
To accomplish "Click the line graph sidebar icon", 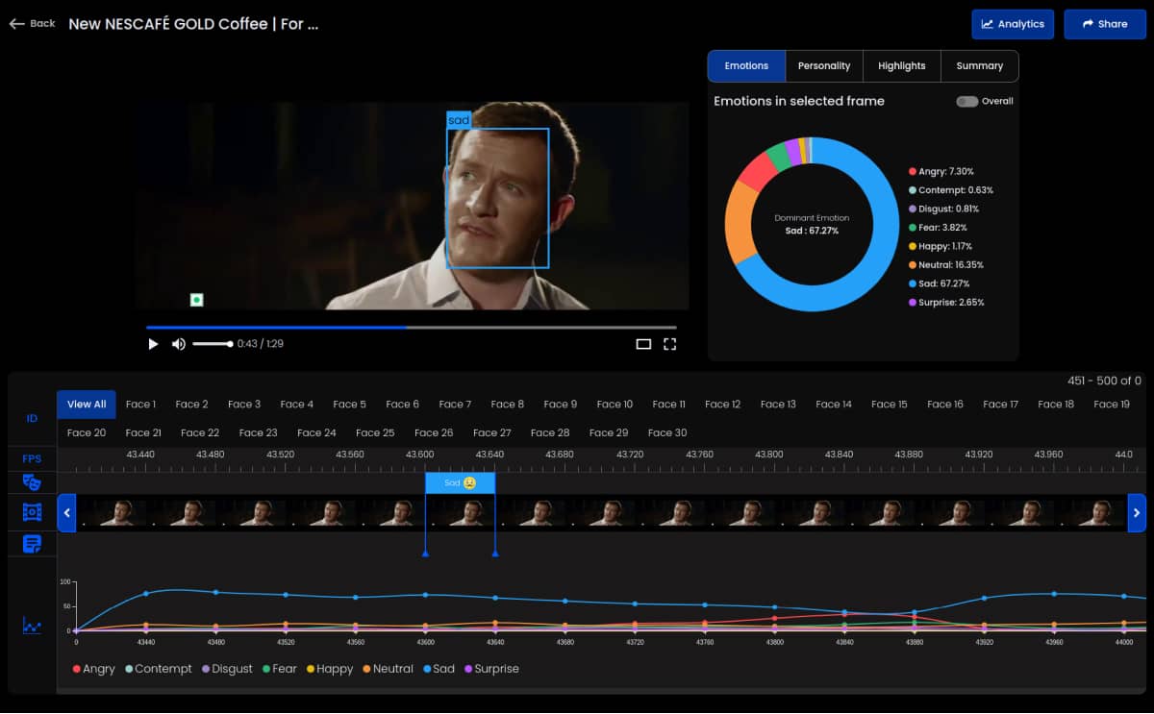I will (32, 627).
